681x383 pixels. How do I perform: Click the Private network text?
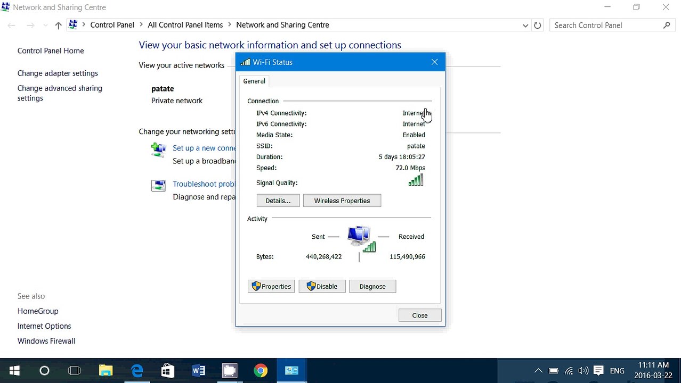coord(177,101)
